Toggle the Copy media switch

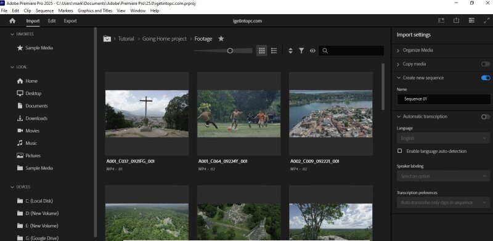coord(486,64)
